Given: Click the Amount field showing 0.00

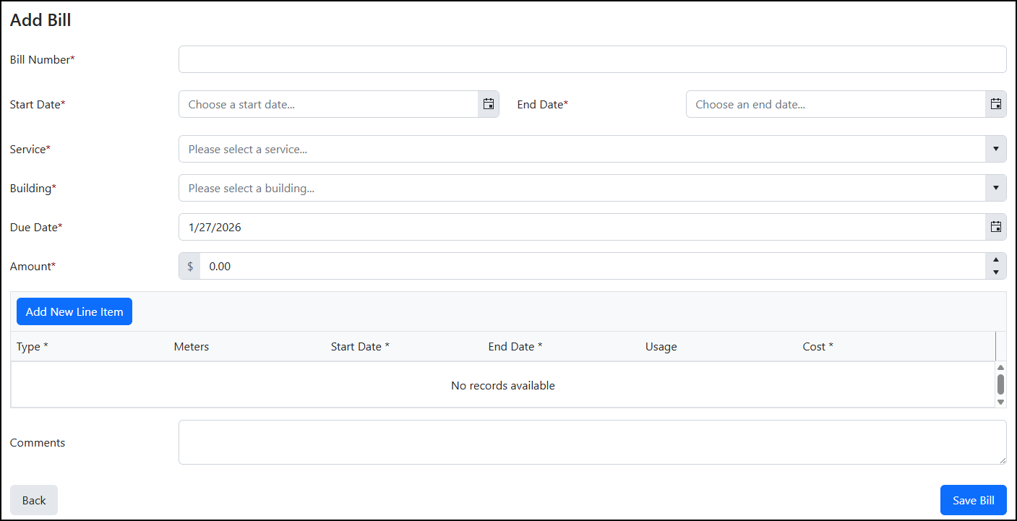Looking at the screenshot, I should [591, 266].
